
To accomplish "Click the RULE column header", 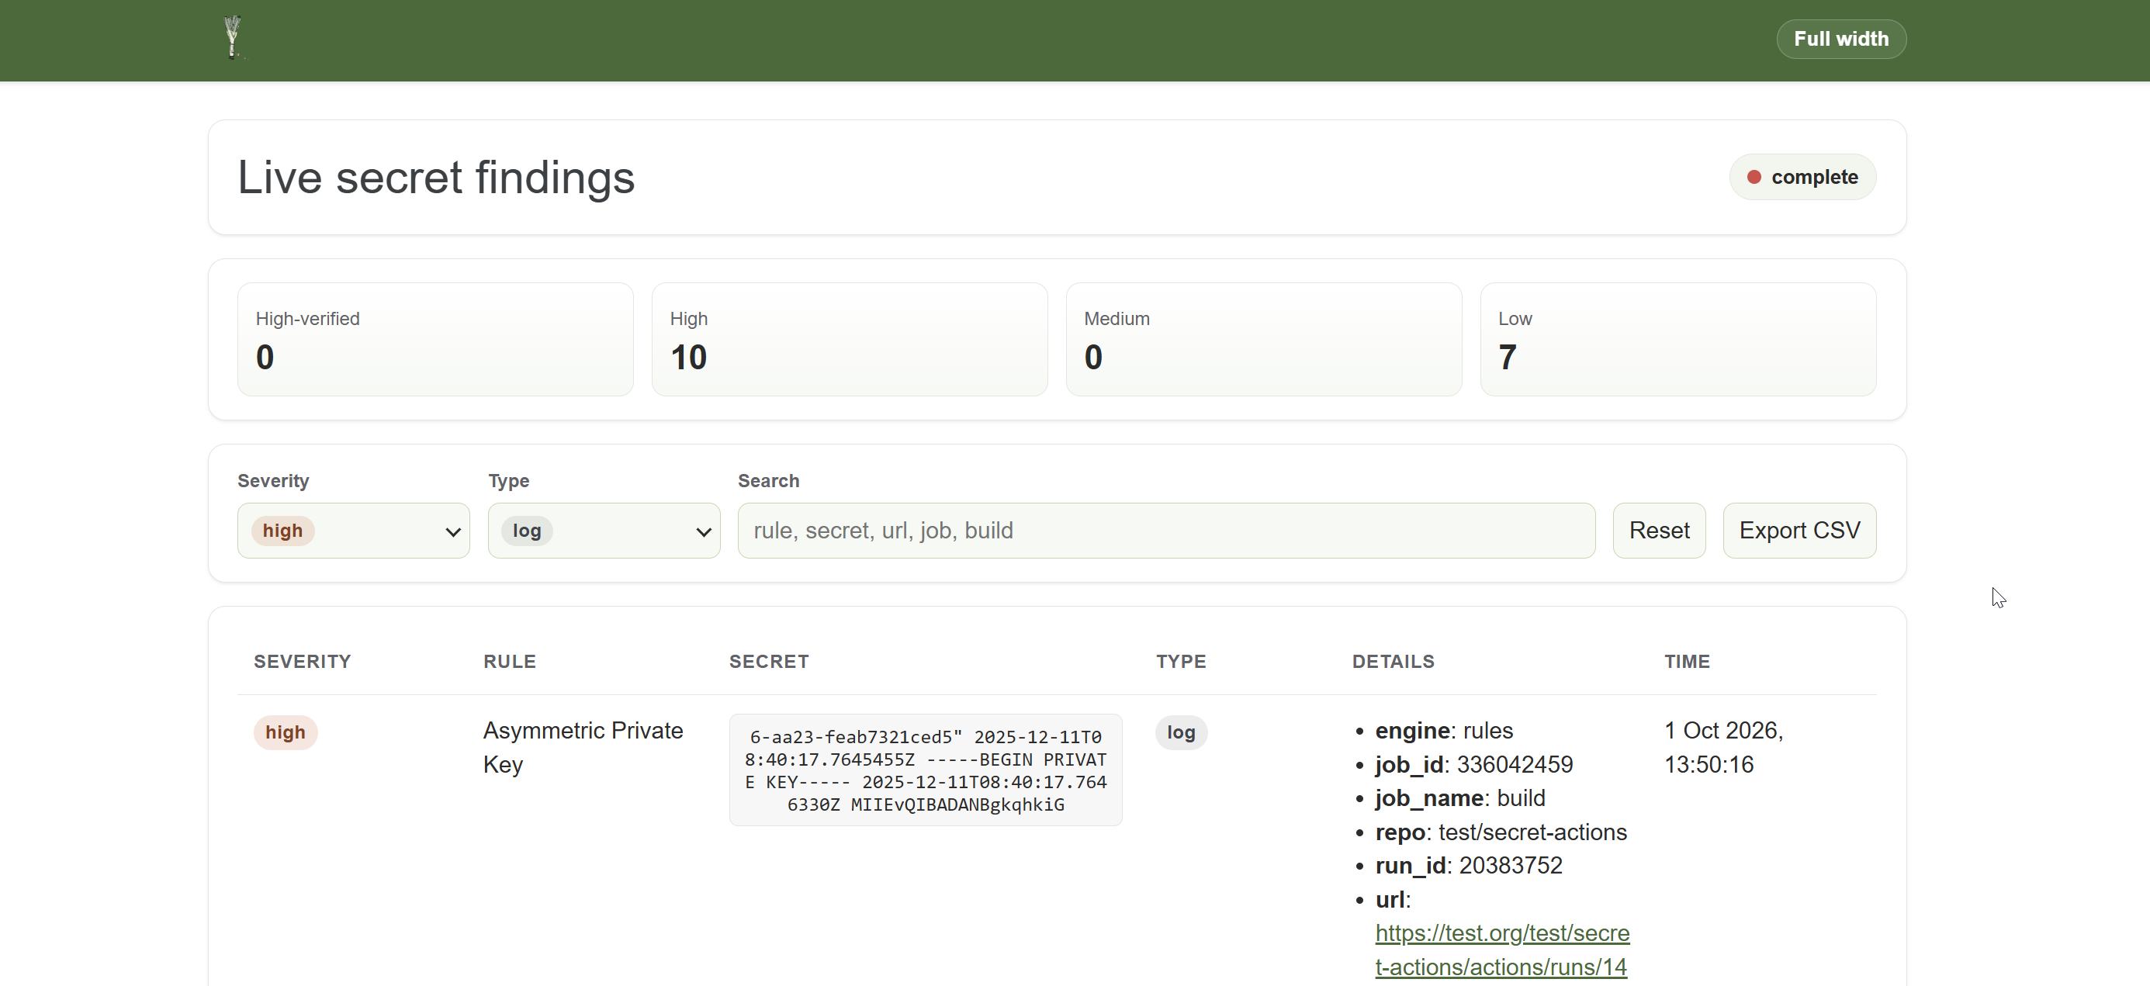I will [x=509, y=662].
